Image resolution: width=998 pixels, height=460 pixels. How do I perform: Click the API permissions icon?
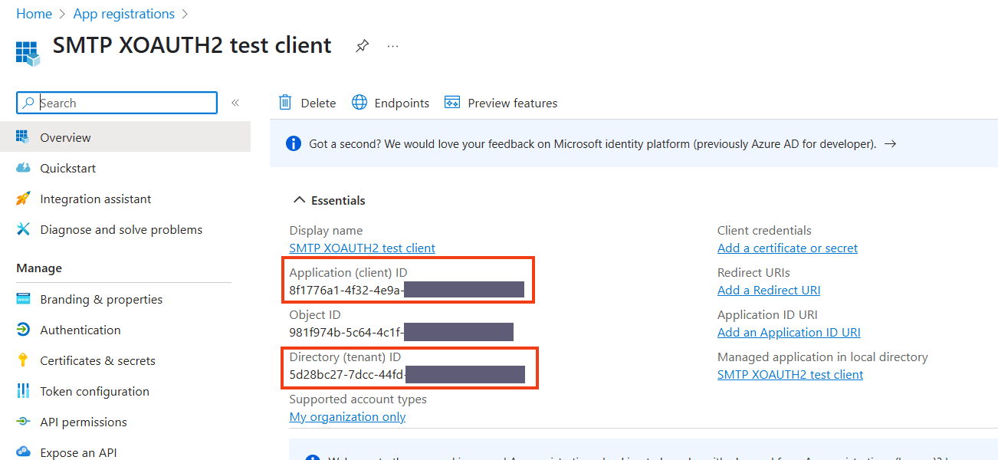point(23,422)
